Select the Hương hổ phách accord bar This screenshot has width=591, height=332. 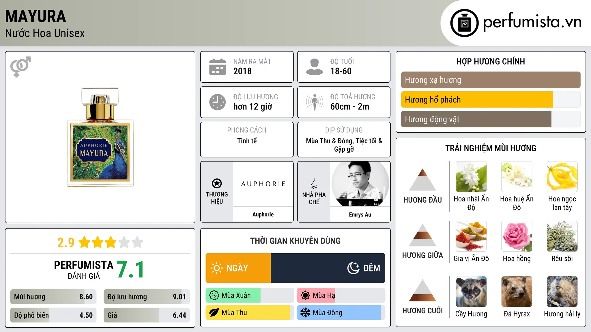coord(491,99)
